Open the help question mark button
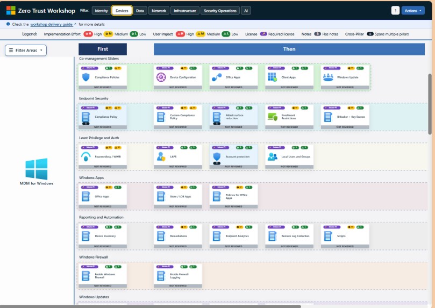The height and width of the screenshot is (308, 435). pos(395,10)
